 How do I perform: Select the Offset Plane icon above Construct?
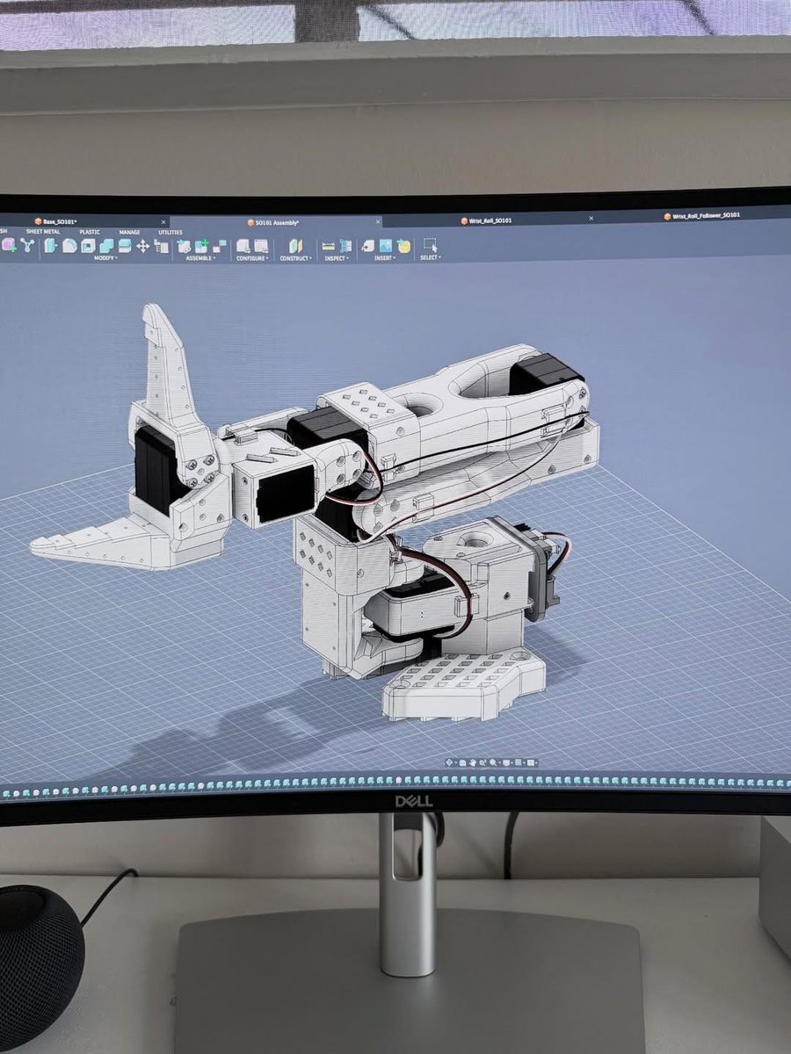click(294, 246)
